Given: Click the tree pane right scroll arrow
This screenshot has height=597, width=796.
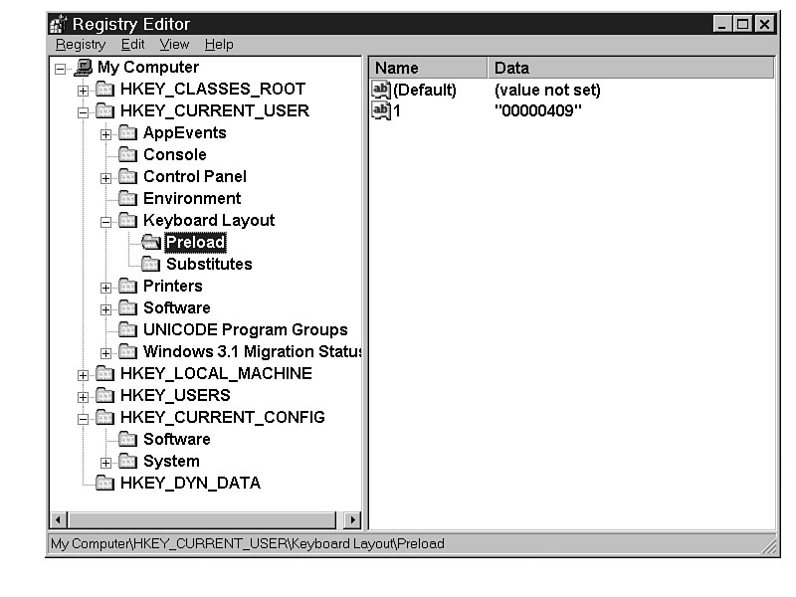Looking at the screenshot, I should tap(352, 519).
